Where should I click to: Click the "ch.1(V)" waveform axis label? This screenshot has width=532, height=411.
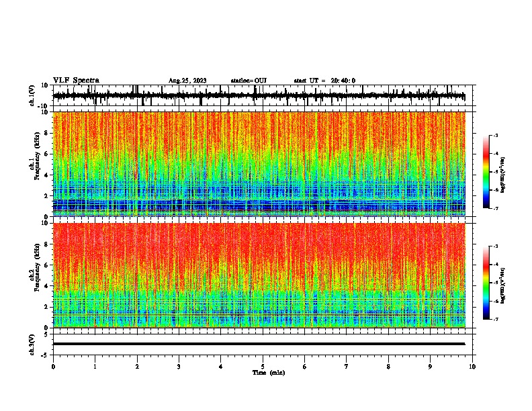pos(32,95)
